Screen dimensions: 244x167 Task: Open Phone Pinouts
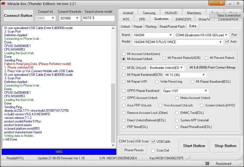click(x=134, y=150)
